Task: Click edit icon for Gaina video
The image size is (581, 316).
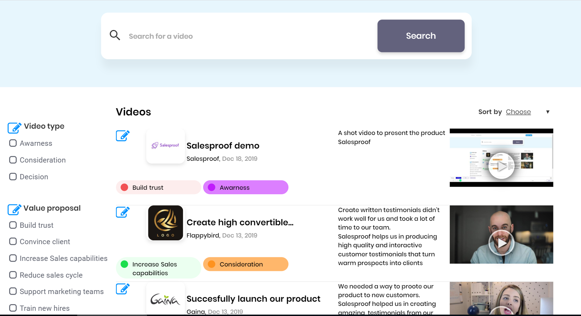Action: click(x=123, y=289)
